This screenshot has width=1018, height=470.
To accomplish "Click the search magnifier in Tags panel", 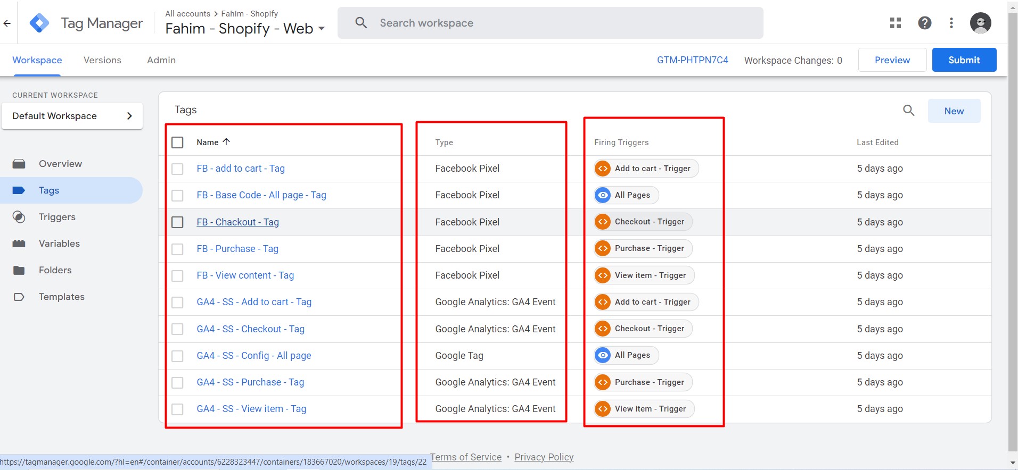I will pyautogui.click(x=909, y=111).
